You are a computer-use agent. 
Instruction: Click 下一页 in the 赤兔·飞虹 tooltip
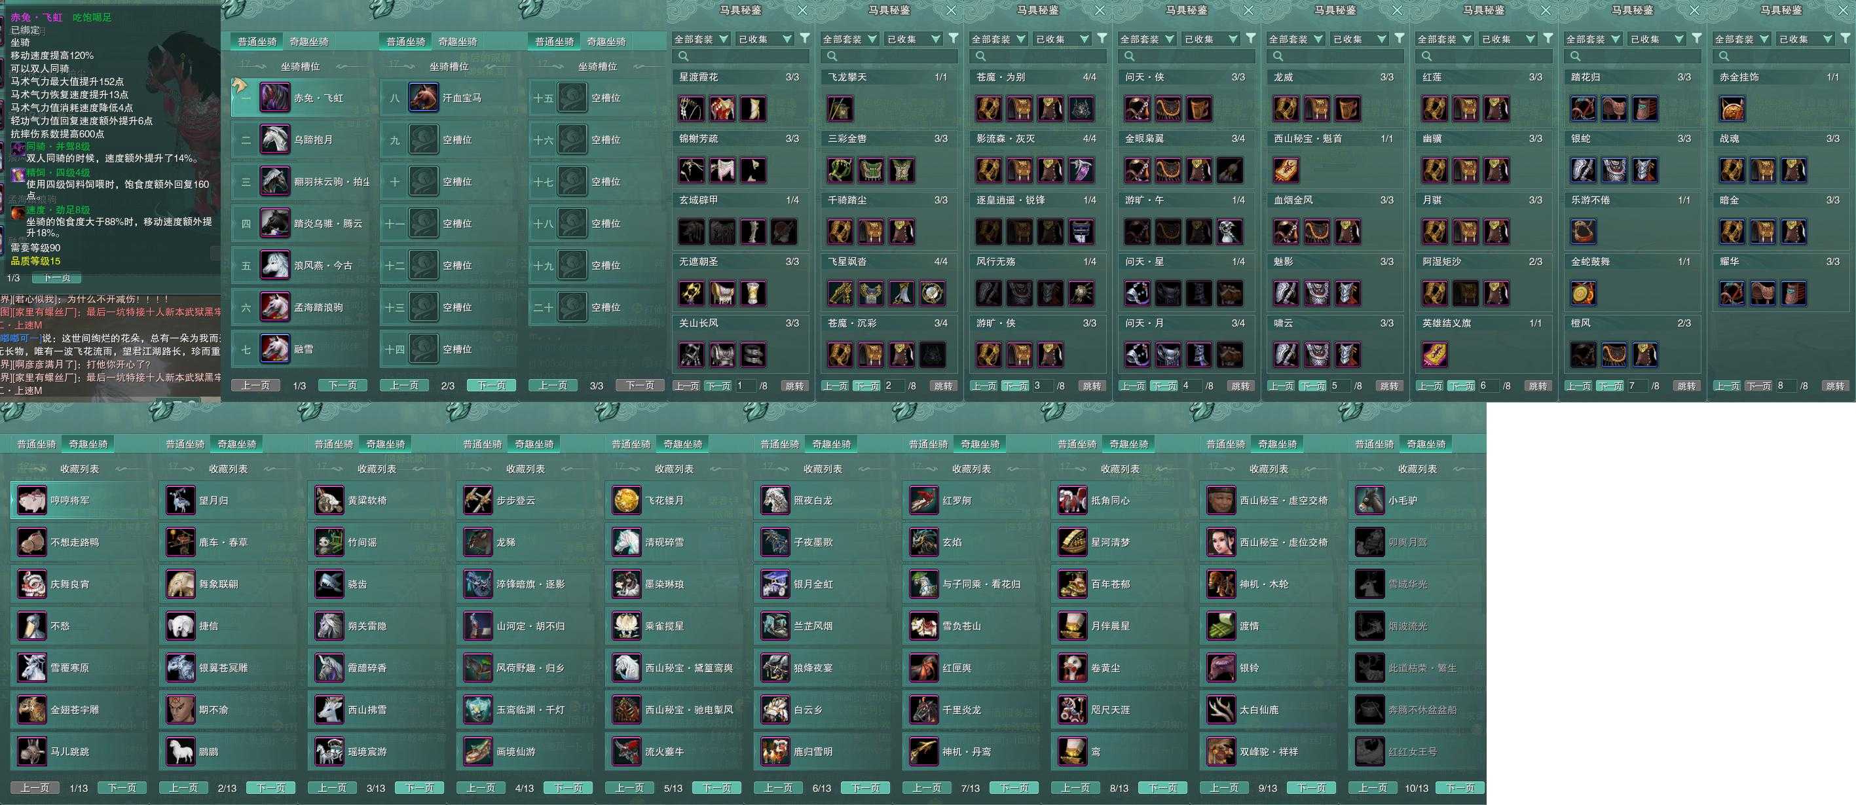tap(57, 278)
